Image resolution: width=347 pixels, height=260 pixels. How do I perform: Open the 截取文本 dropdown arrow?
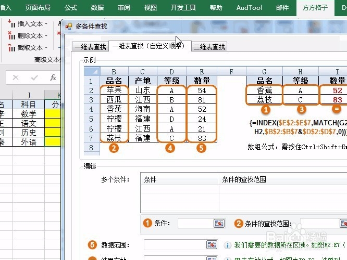click(46, 47)
